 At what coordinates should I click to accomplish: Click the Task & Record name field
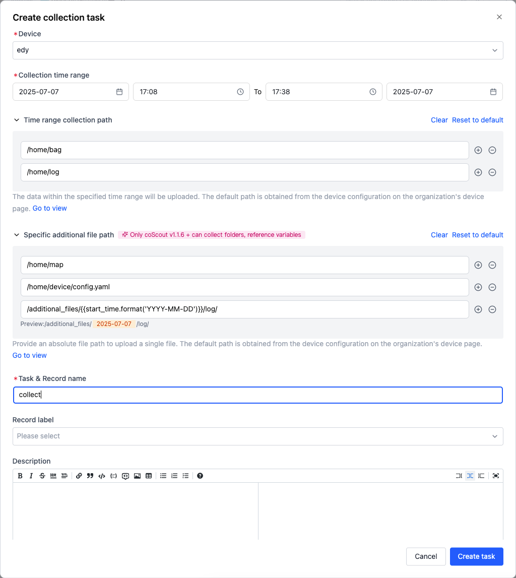[x=258, y=395]
